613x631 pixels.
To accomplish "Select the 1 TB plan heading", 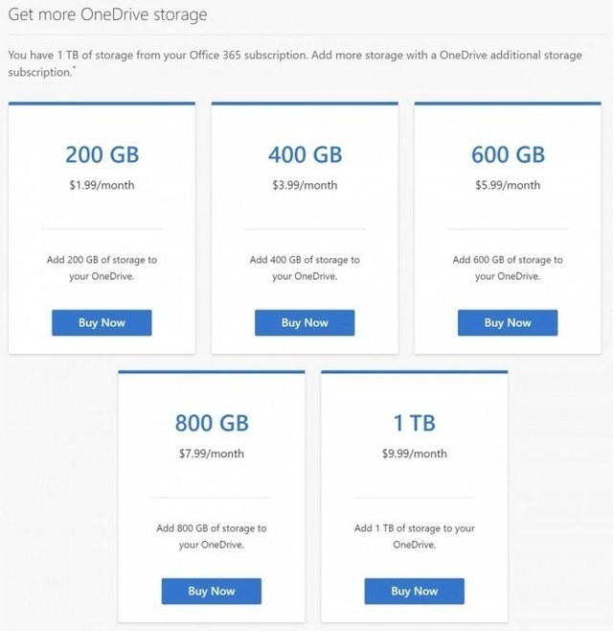I will point(415,423).
